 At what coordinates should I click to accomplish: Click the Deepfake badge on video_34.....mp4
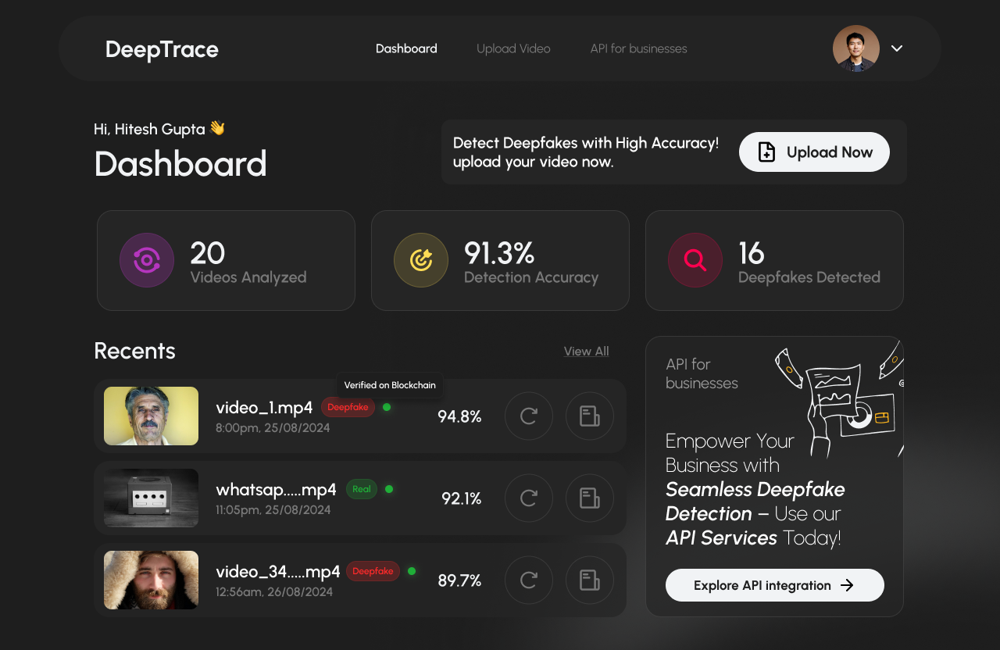coord(373,571)
